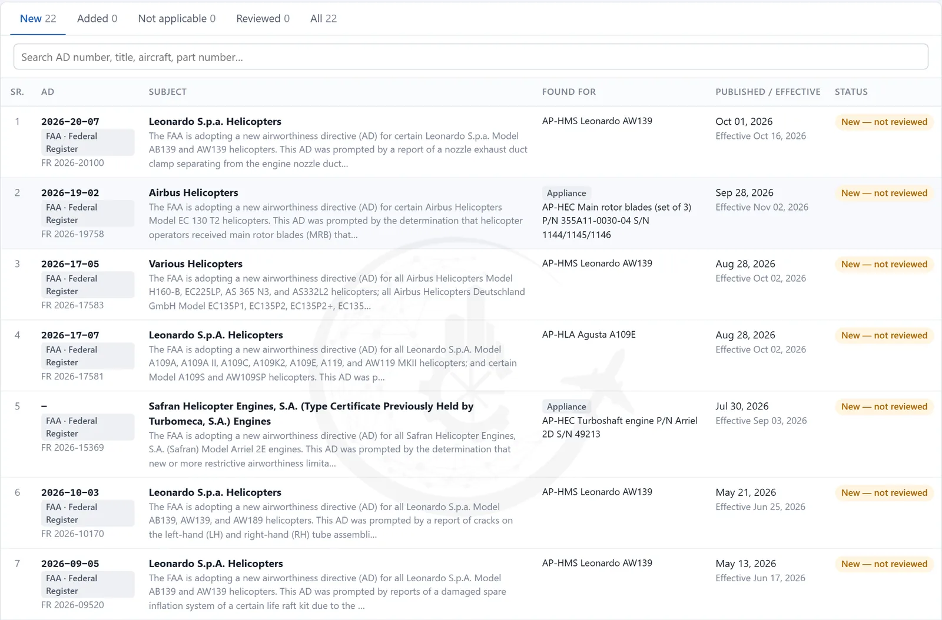The image size is (942, 620).
Task: Open AD number 2026-09-05
Action: point(70,564)
